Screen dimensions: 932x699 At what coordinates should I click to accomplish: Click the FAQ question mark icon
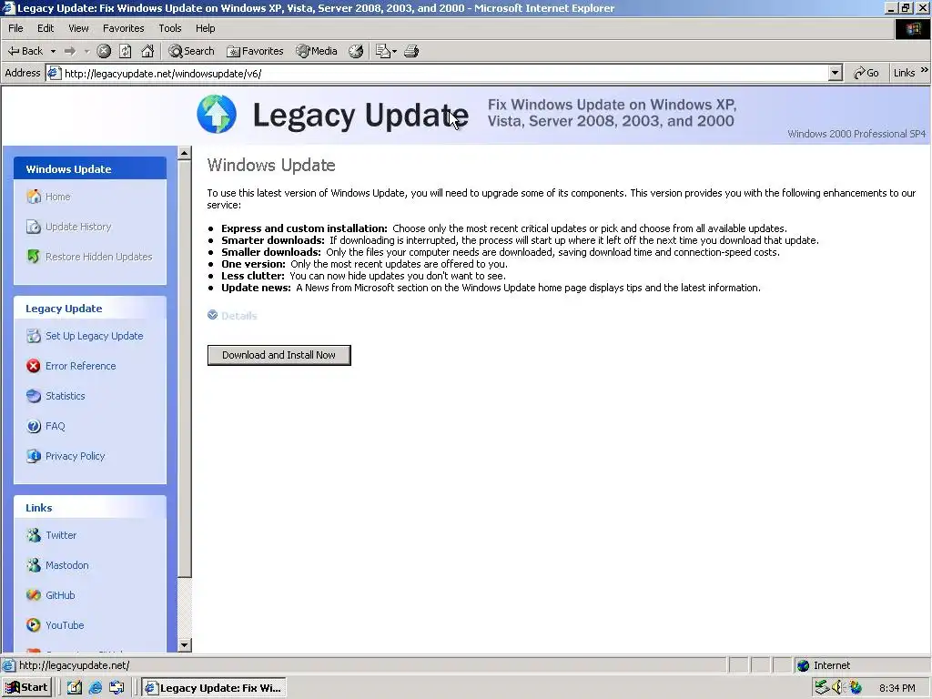pos(34,426)
